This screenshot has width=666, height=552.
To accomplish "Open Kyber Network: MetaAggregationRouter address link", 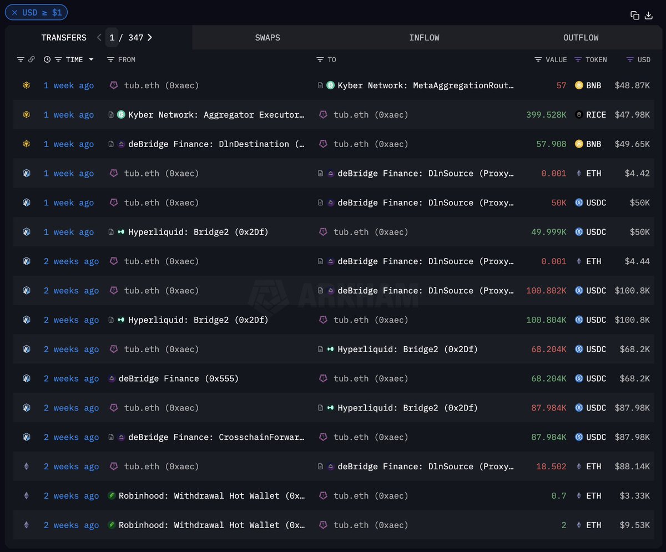I will pyautogui.click(x=426, y=85).
